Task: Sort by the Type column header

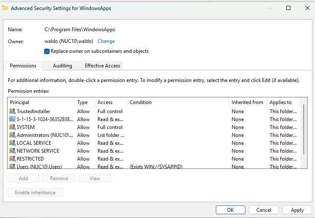Action: pos(85,102)
